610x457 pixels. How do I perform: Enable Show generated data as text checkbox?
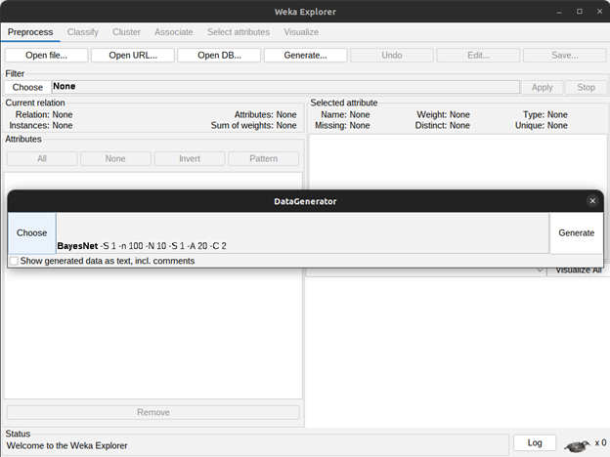tap(14, 261)
